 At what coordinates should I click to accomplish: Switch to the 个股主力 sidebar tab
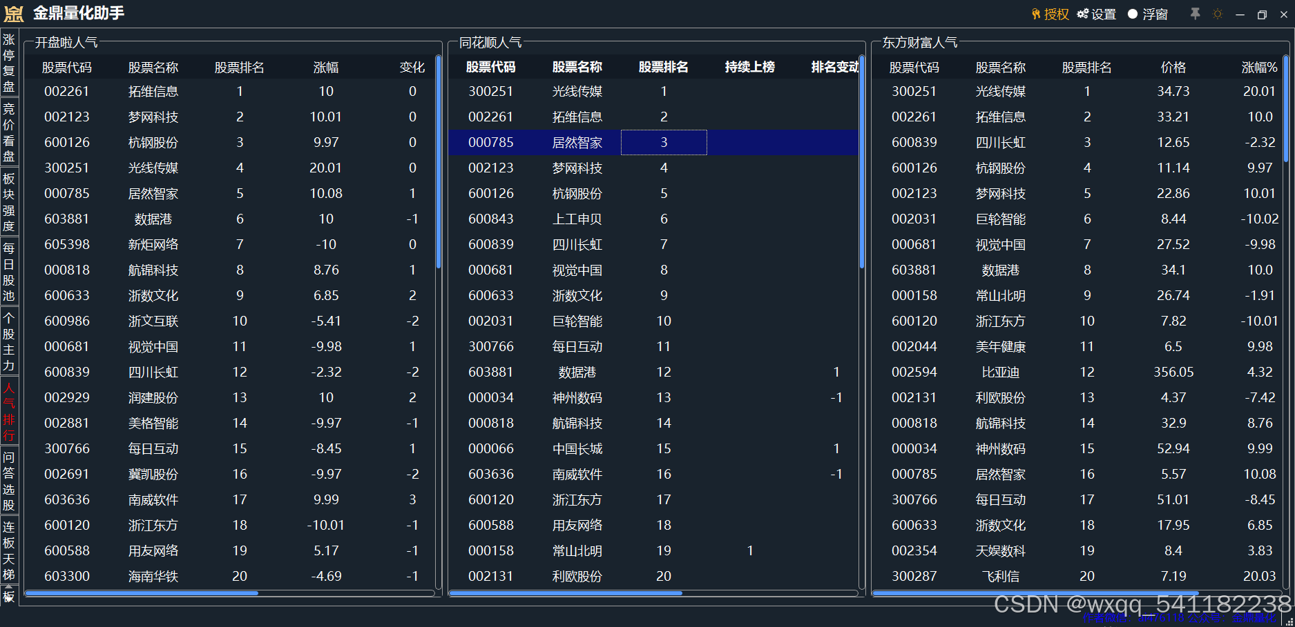[x=9, y=341]
